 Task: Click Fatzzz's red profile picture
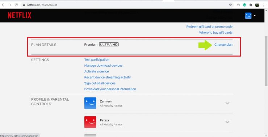tap(90, 122)
